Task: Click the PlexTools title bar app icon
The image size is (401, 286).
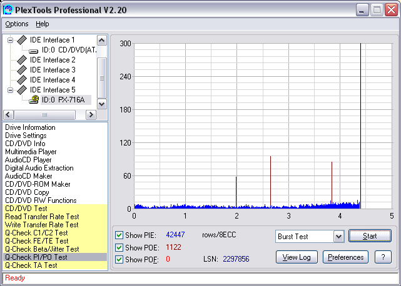Action: pyautogui.click(x=8, y=10)
